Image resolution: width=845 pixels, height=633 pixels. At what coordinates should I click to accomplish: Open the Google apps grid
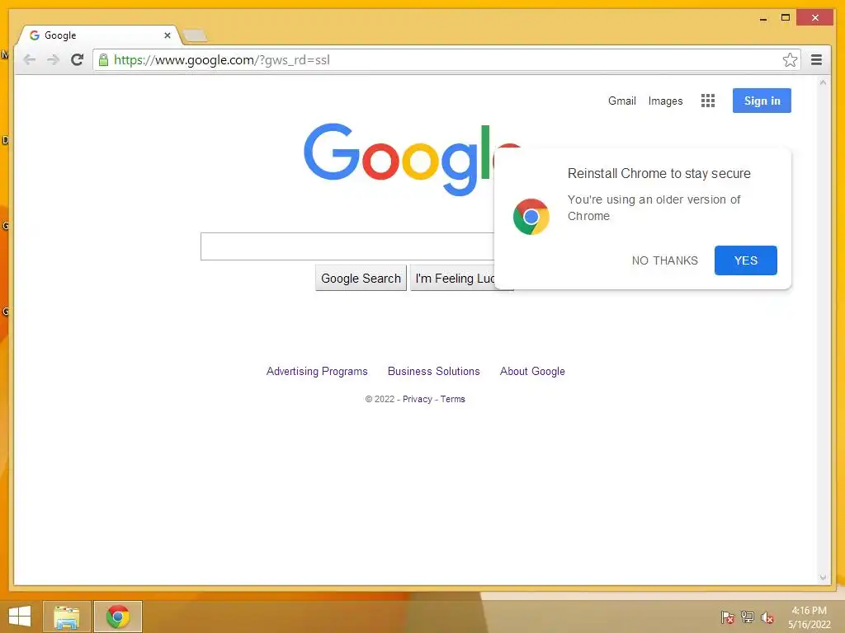pyautogui.click(x=707, y=101)
